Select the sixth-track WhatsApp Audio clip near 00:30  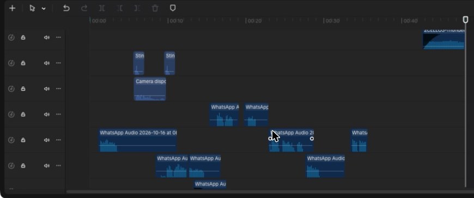[325, 166]
